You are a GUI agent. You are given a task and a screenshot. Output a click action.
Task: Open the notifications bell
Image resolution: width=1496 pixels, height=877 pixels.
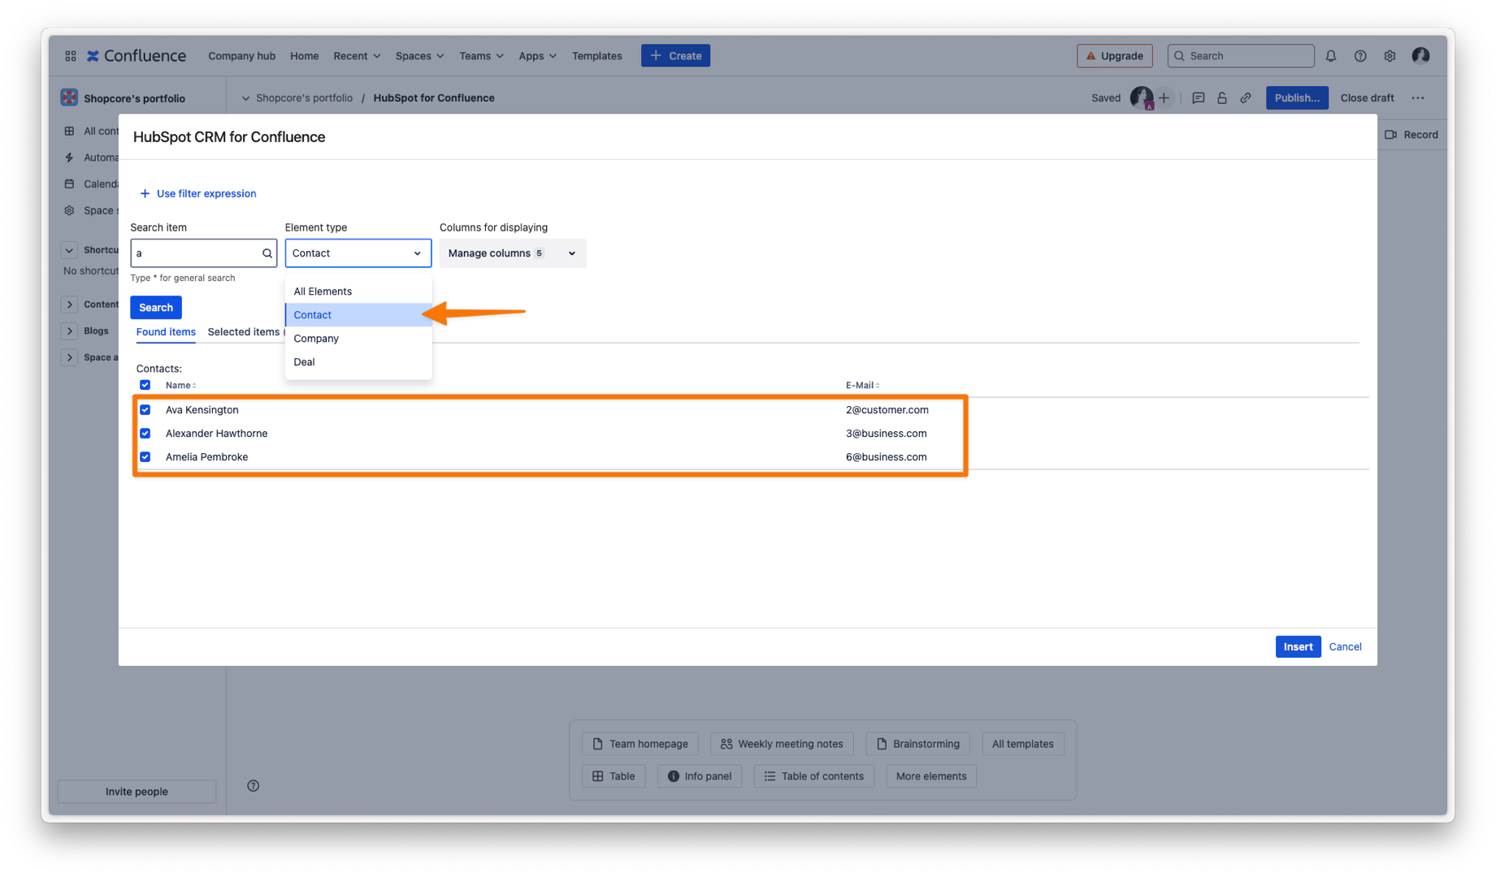[x=1330, y=56]
